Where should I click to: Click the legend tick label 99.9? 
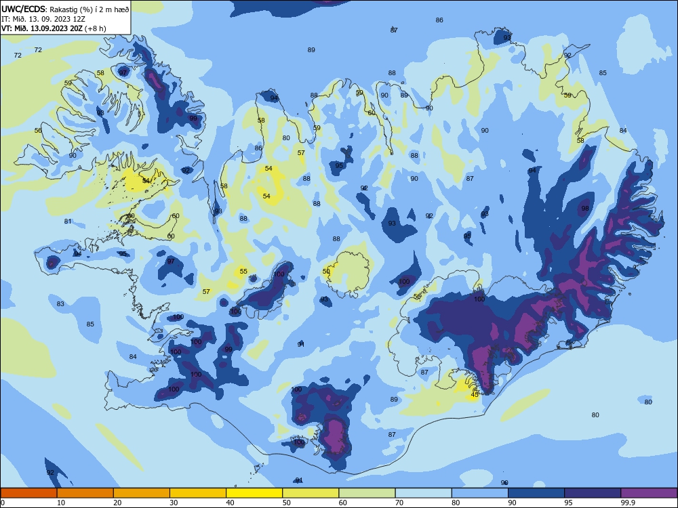pos(628,503)
